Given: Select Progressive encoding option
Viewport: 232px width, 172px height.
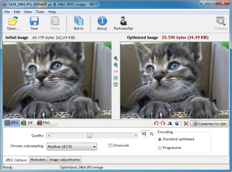Looking at the screenshot, I should (160, 148).
